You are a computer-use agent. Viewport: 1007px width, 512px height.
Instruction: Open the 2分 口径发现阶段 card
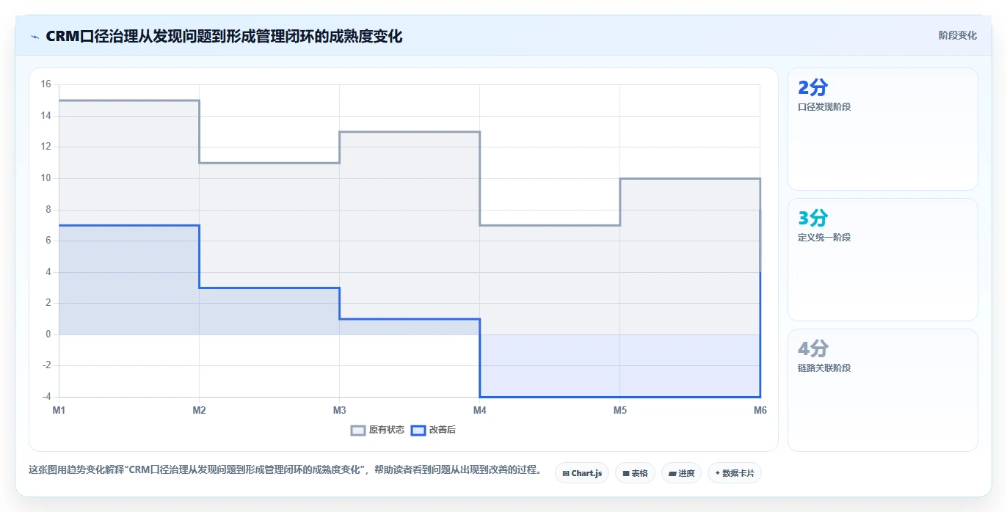[883, 129]
